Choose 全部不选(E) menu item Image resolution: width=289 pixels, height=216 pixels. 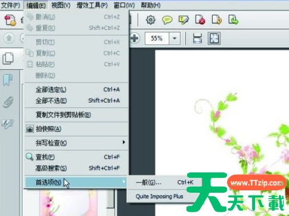pyautogui.click(x=77, y=101)
